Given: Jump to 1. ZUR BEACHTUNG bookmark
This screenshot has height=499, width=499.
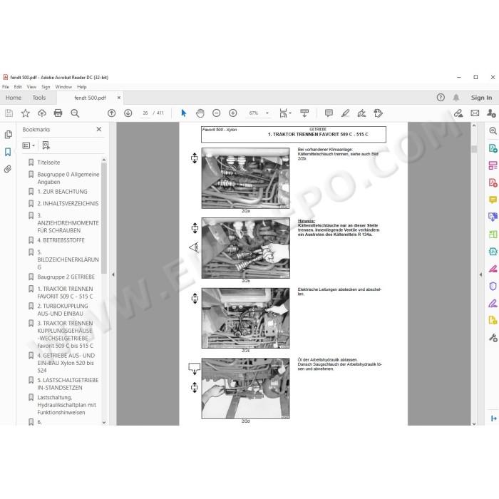Looking at the screenshot, I should 62,192.
